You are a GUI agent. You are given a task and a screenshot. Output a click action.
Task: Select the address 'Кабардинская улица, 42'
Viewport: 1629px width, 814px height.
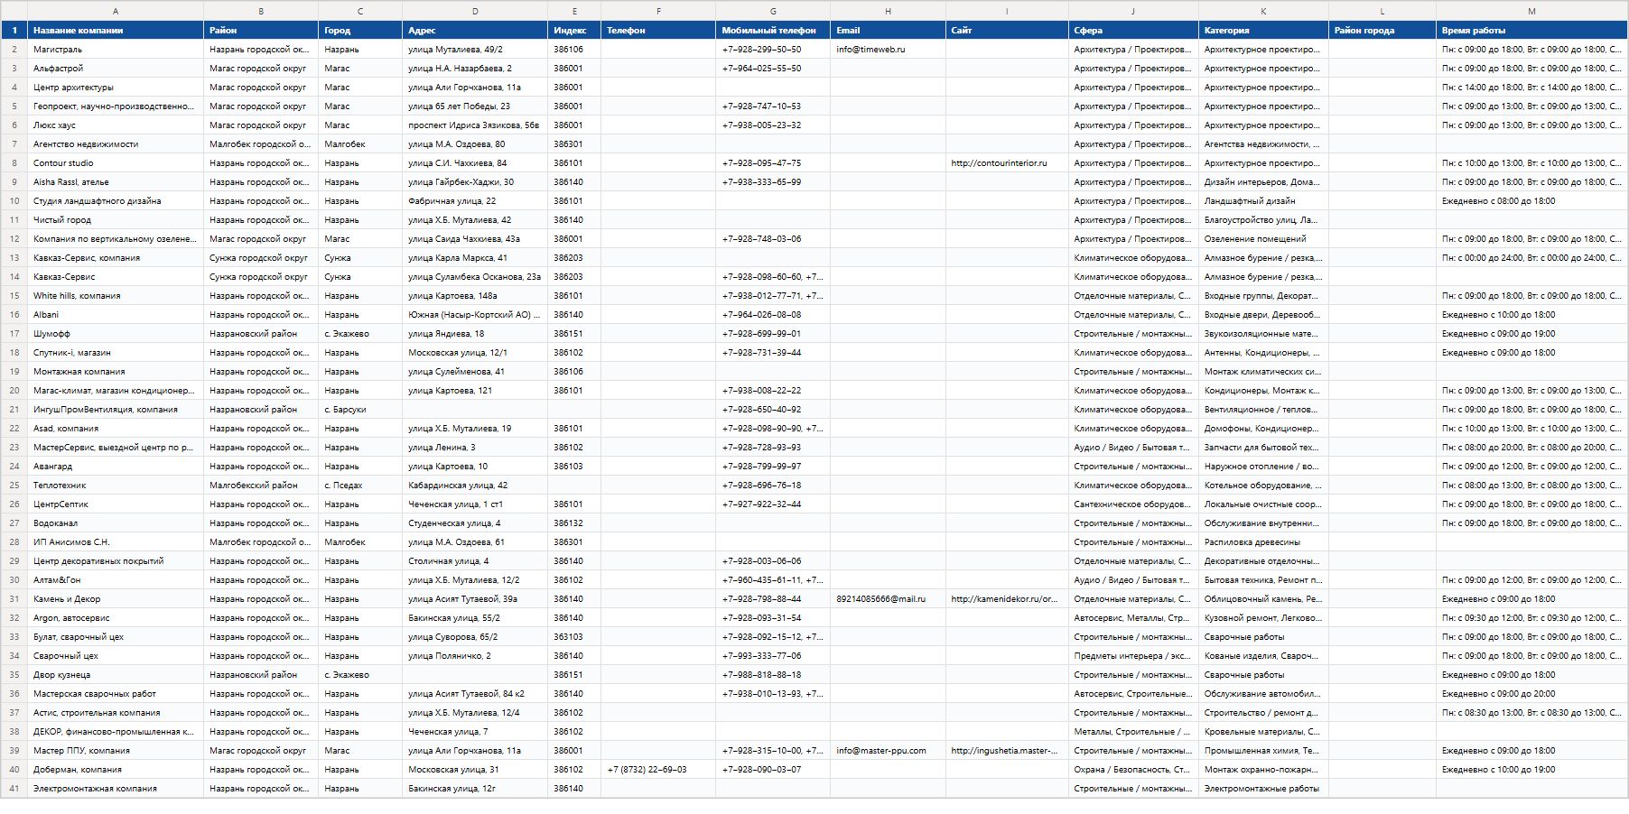click(x=475, y=485)
